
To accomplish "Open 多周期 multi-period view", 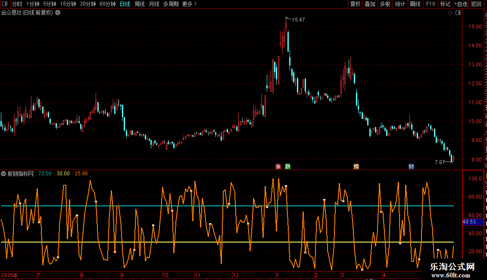I will (x=171, y=4).
